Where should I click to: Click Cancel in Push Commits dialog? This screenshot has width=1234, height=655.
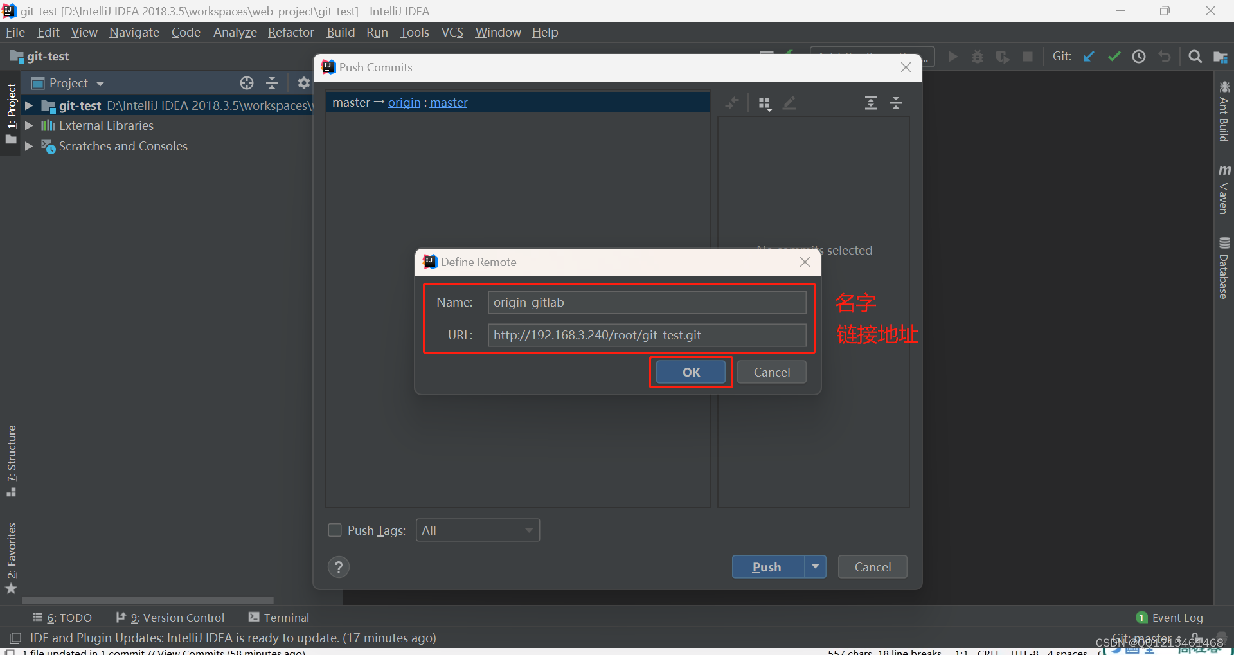(872, 567)
